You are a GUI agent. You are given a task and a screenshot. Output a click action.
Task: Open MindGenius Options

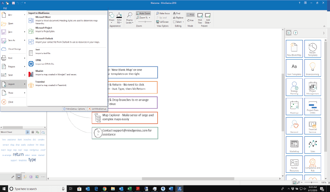[74, 109]
